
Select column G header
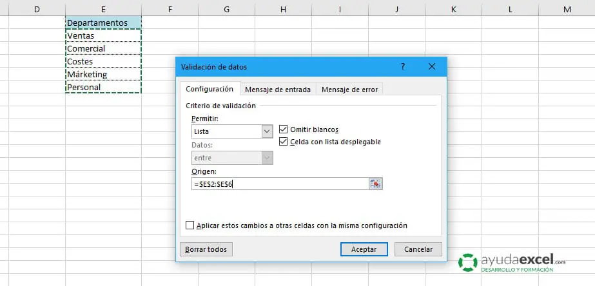226,10
